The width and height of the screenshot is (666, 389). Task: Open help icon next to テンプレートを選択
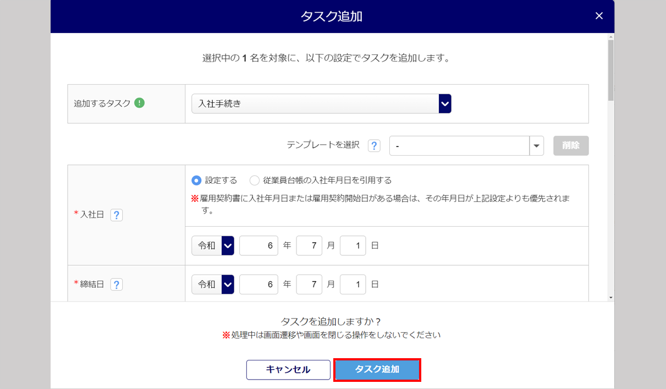(374, 146)
